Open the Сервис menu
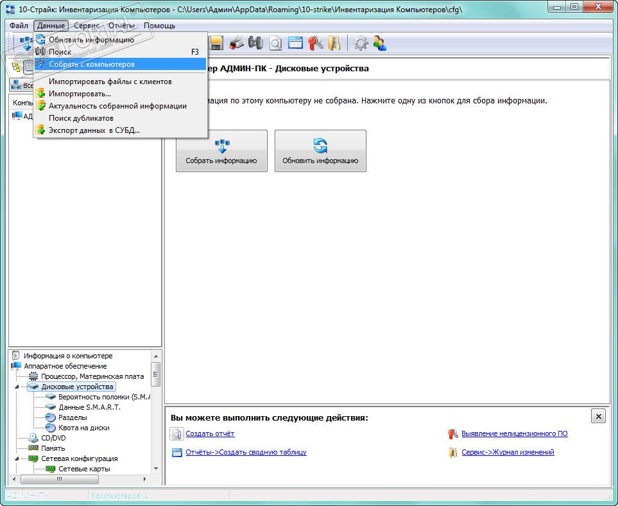This screenshot has height=506, width=618. tap(87, 26)
